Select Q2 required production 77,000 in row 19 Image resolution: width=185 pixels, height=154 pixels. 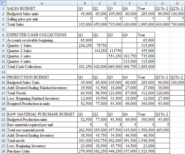point(100,104)
